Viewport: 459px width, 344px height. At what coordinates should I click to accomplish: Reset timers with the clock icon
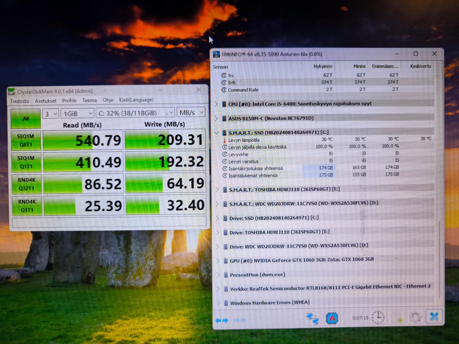[x=378, y=317]
